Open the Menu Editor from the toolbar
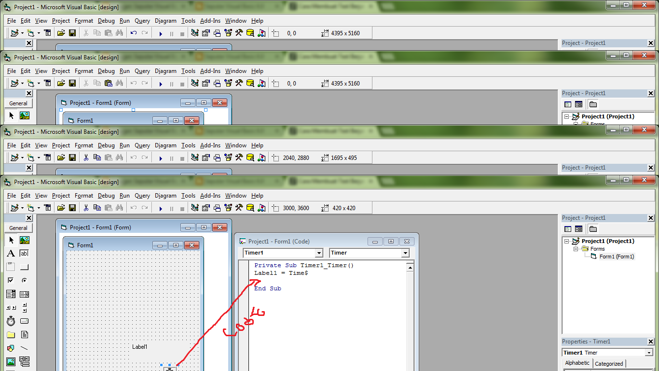Screen dimensions: 659x371 [x=47, y=208]
